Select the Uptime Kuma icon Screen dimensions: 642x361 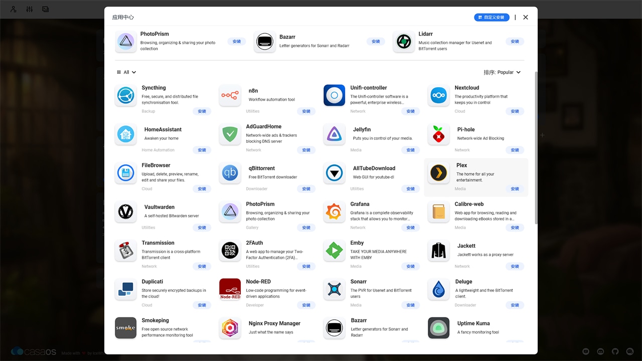point(438,328)
